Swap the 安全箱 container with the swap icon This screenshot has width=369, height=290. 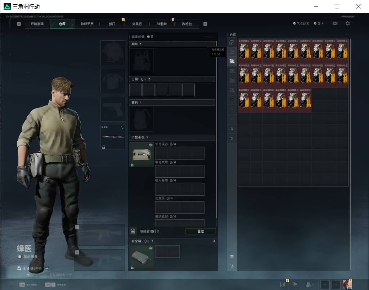click(x=150, y=248)
